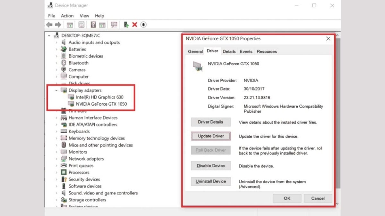Click the Forward arrow toolbar icon

coord(58,25)
